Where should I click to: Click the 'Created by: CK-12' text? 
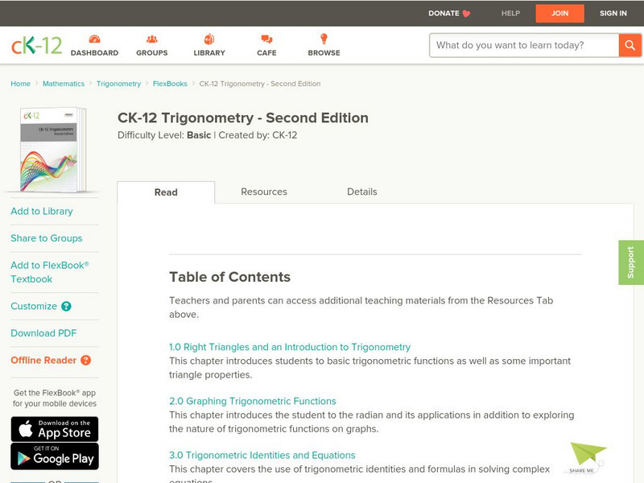(x=258, y=135)
